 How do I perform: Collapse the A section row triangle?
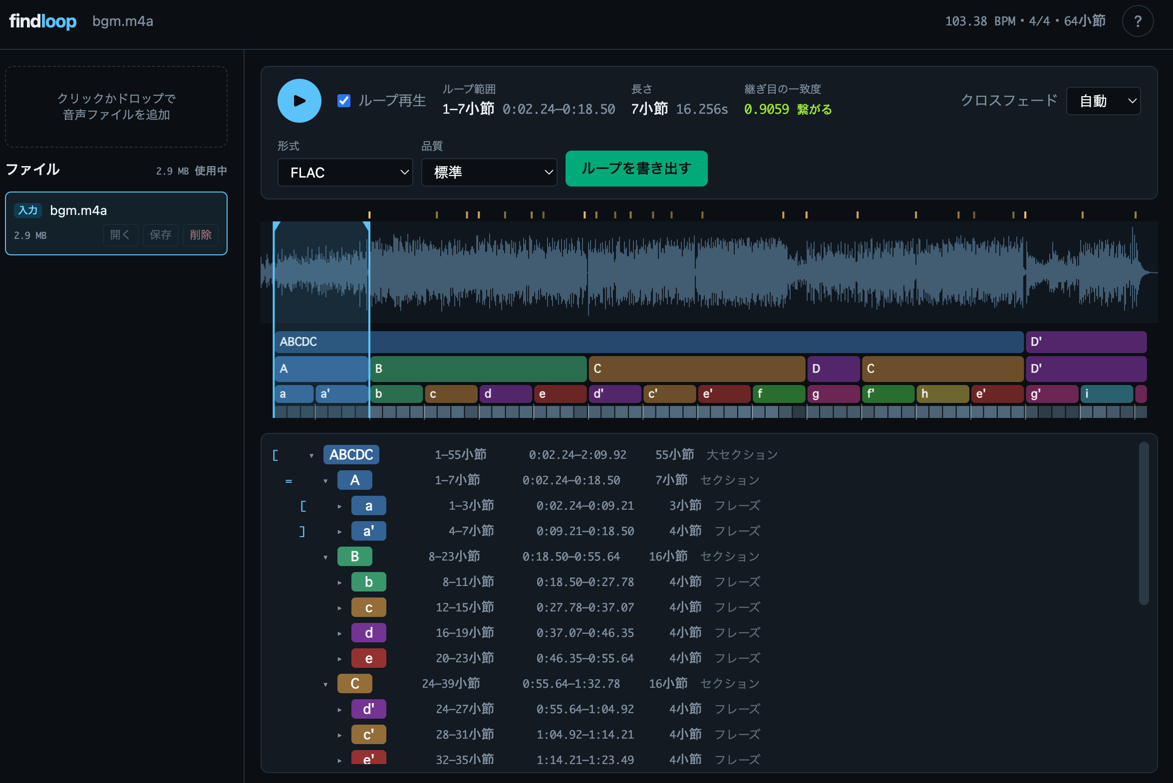(325, 480)
